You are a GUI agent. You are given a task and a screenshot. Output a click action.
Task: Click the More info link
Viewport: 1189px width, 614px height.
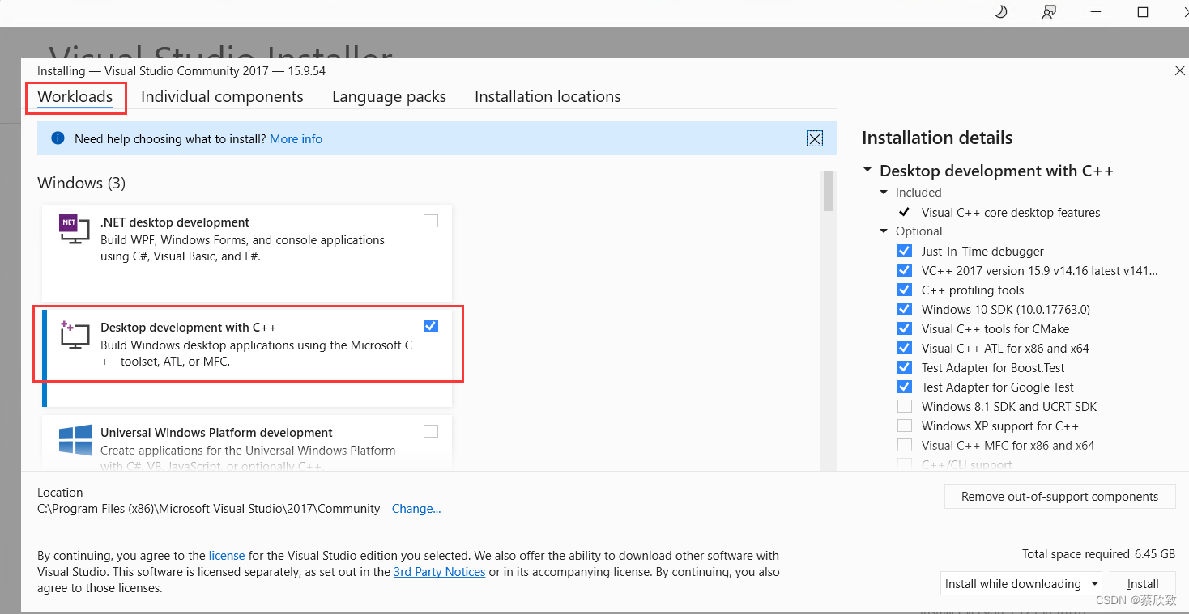tap(296, 139)
